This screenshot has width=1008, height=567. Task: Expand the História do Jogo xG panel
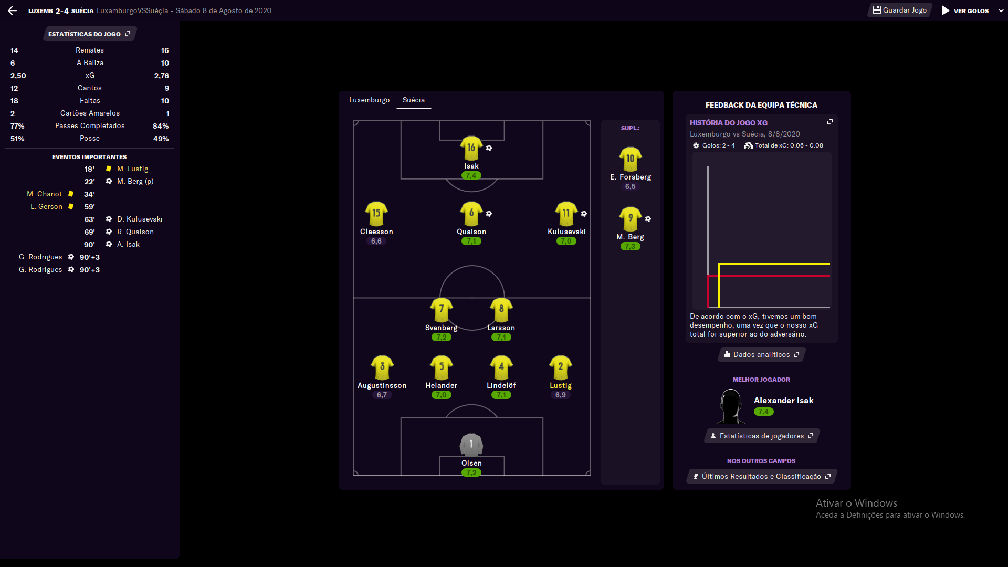(830, 122)
